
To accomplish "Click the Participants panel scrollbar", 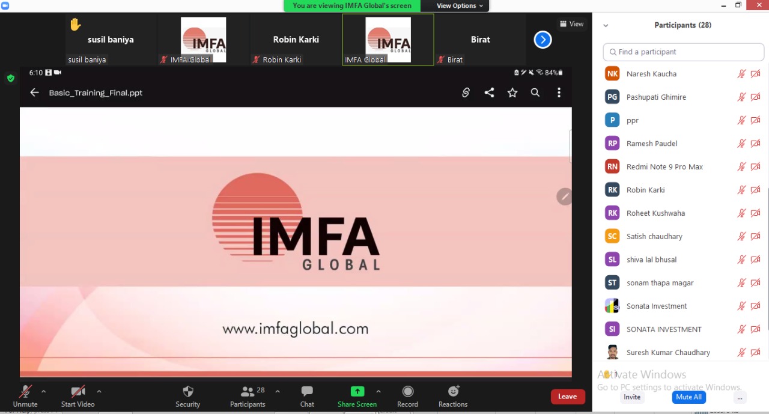I will coord(767,259).
